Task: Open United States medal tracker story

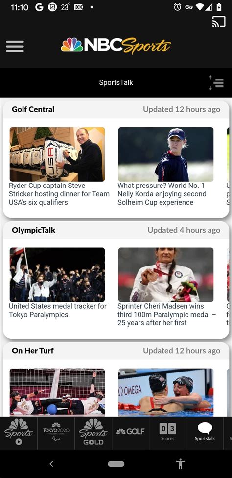Action: pos(58,310)
